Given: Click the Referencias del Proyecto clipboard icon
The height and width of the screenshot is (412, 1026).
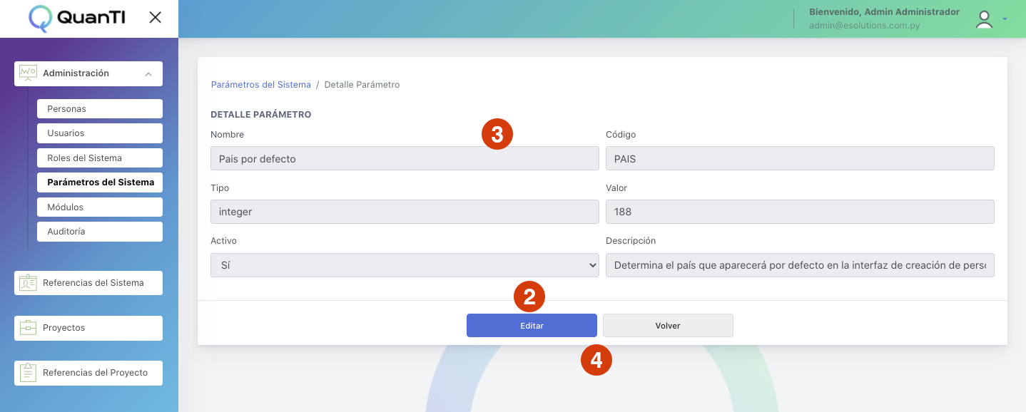Looking at the screenshot, I should click(x=29, y=373).
